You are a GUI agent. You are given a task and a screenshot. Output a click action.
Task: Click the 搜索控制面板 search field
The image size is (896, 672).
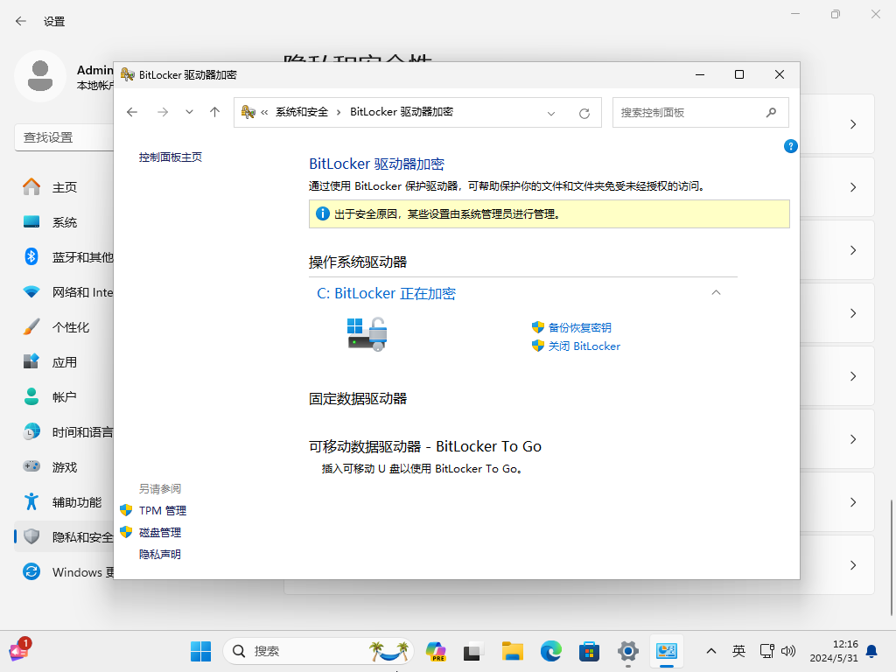point(687,112)
